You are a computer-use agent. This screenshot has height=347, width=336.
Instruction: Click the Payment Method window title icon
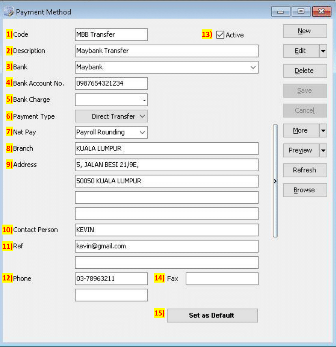(x=9, y=12)
